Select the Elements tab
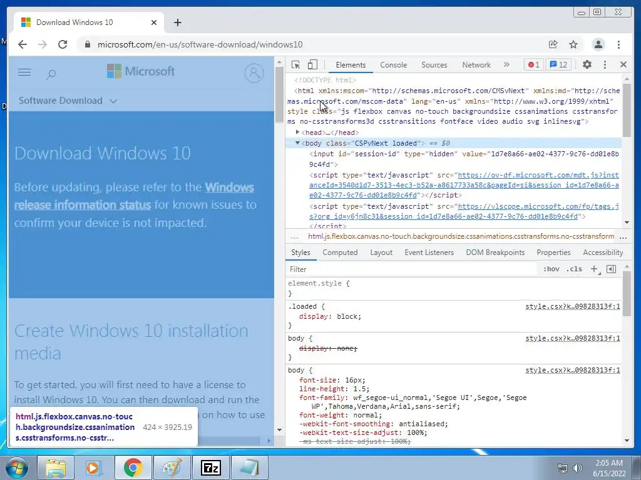 [x=351, y=65]
